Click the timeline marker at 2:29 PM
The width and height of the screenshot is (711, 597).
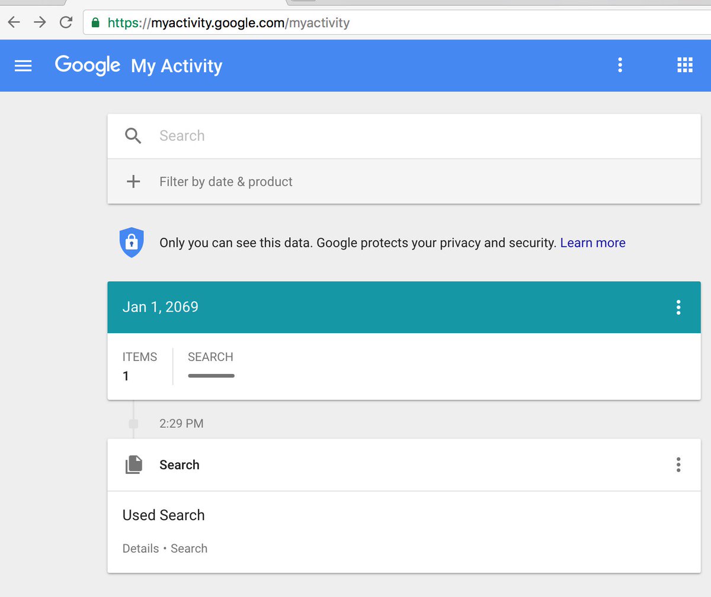(133, 424)
